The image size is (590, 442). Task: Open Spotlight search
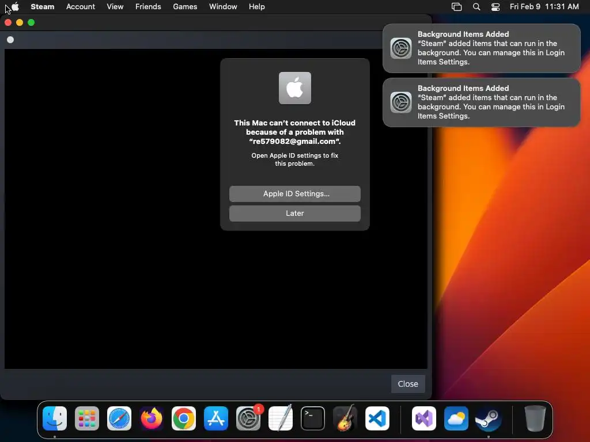tap(476, 7)
